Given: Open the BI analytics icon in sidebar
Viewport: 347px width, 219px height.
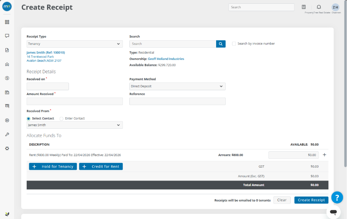Looking at the screenshot, I should (x=7, y=120).
